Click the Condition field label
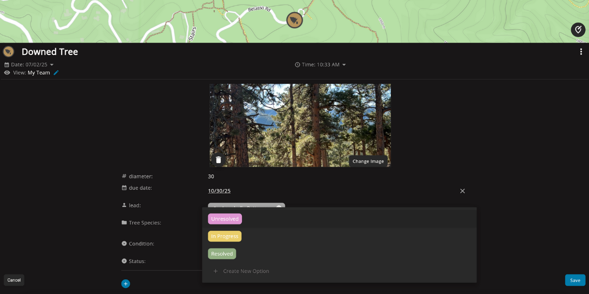The image size is (589, 294). 141,244
